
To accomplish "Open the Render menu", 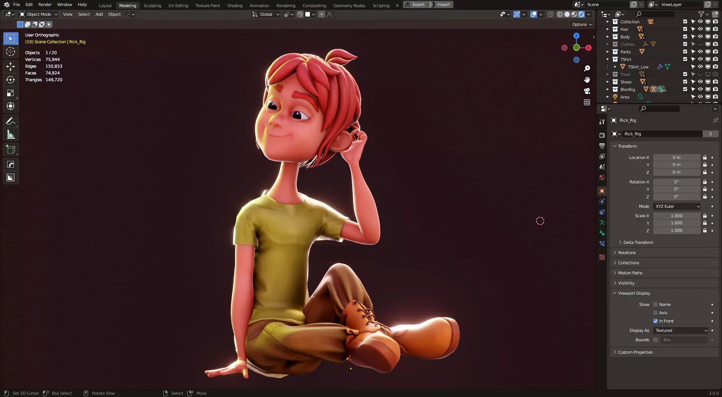I will pos(45,5).
